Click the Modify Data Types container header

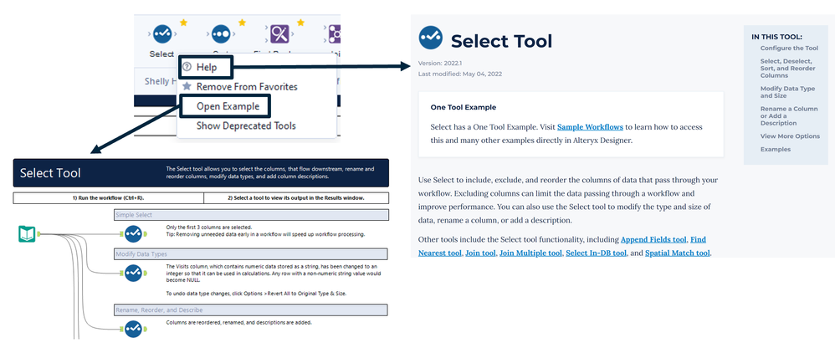[x=251, y=253]
